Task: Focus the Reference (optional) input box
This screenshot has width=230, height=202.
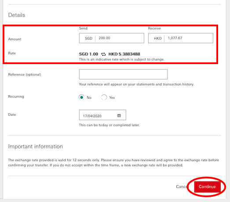Action: pos(123,74)
